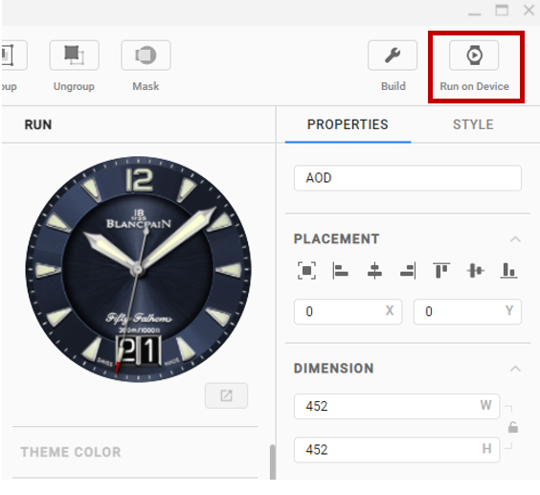The height and width of the screenshot is (495, 540).
Task: Click the Run panel vertical scrollbar
Action: point(273,461)
